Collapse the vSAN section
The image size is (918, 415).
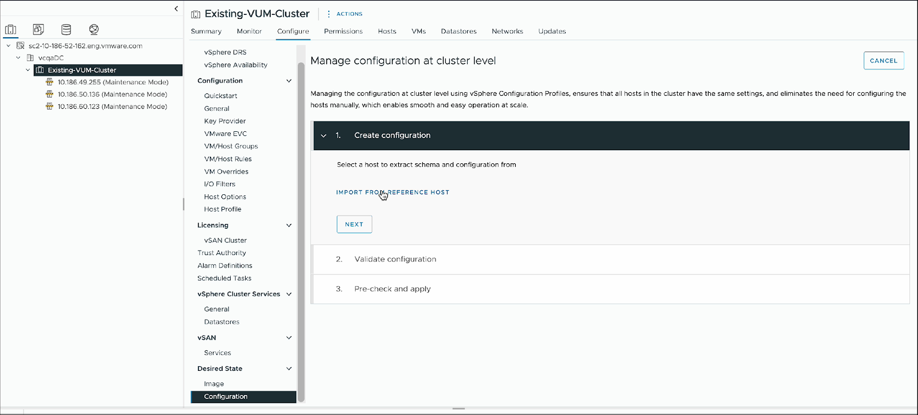(289, 338)
